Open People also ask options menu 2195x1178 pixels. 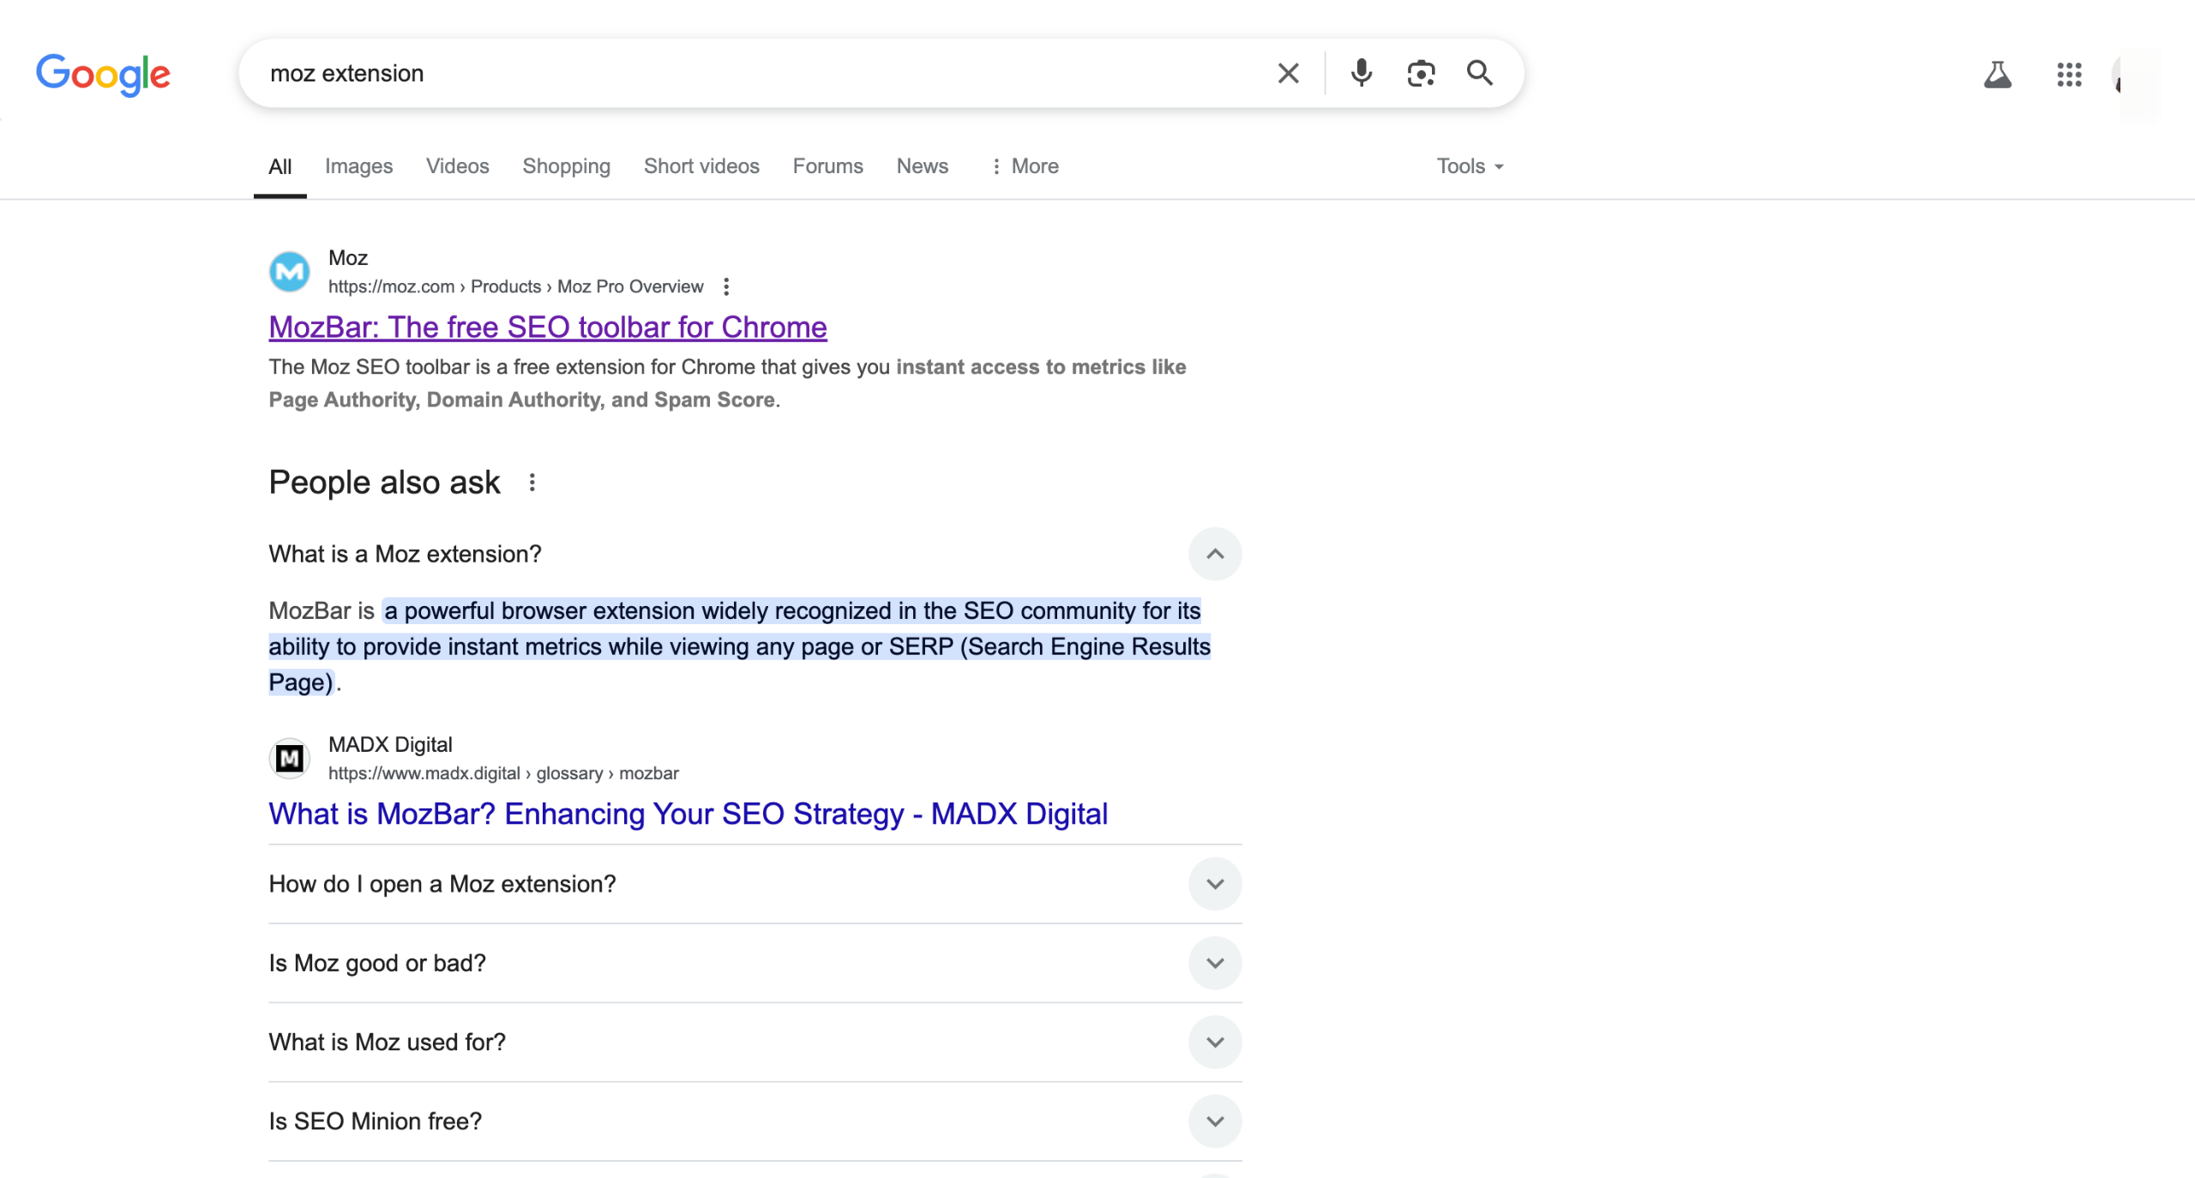[x=532, y=483]
